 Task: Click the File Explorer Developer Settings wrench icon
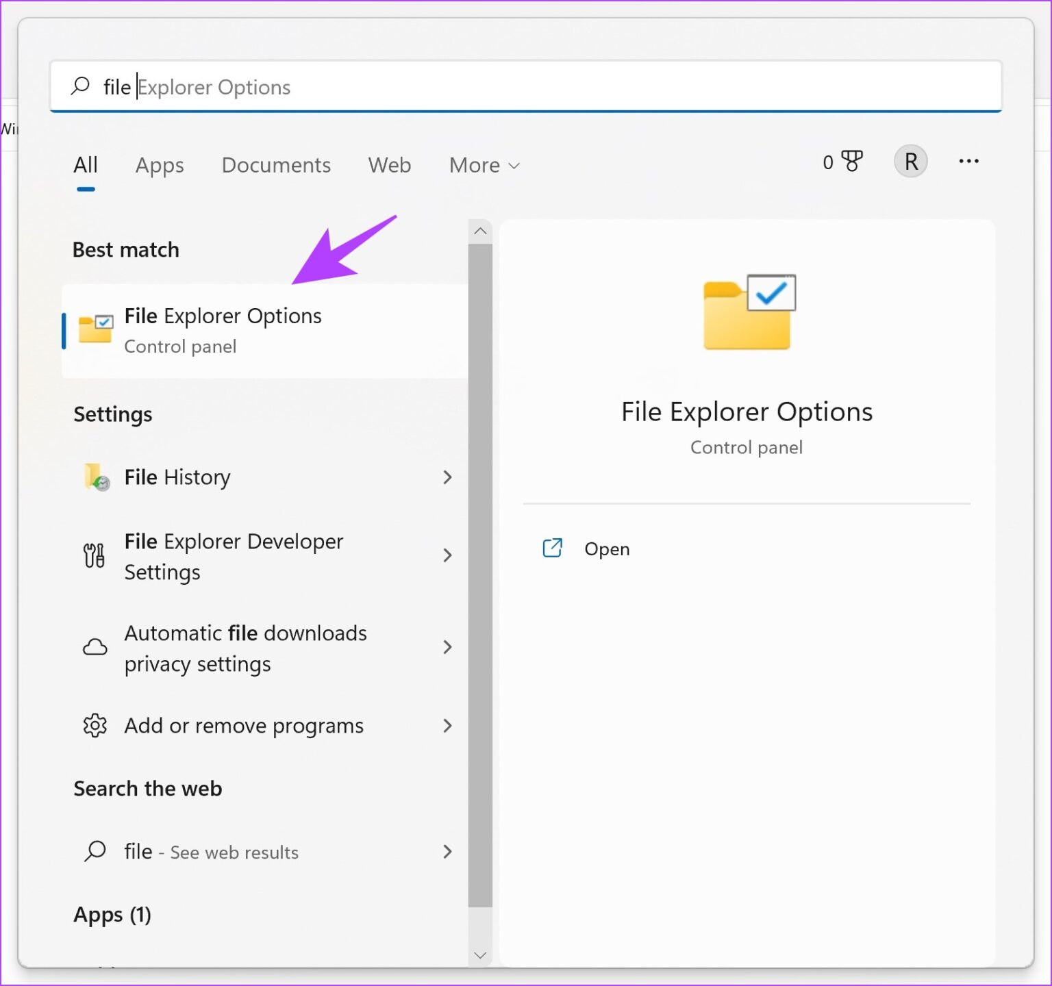(95, 555)
